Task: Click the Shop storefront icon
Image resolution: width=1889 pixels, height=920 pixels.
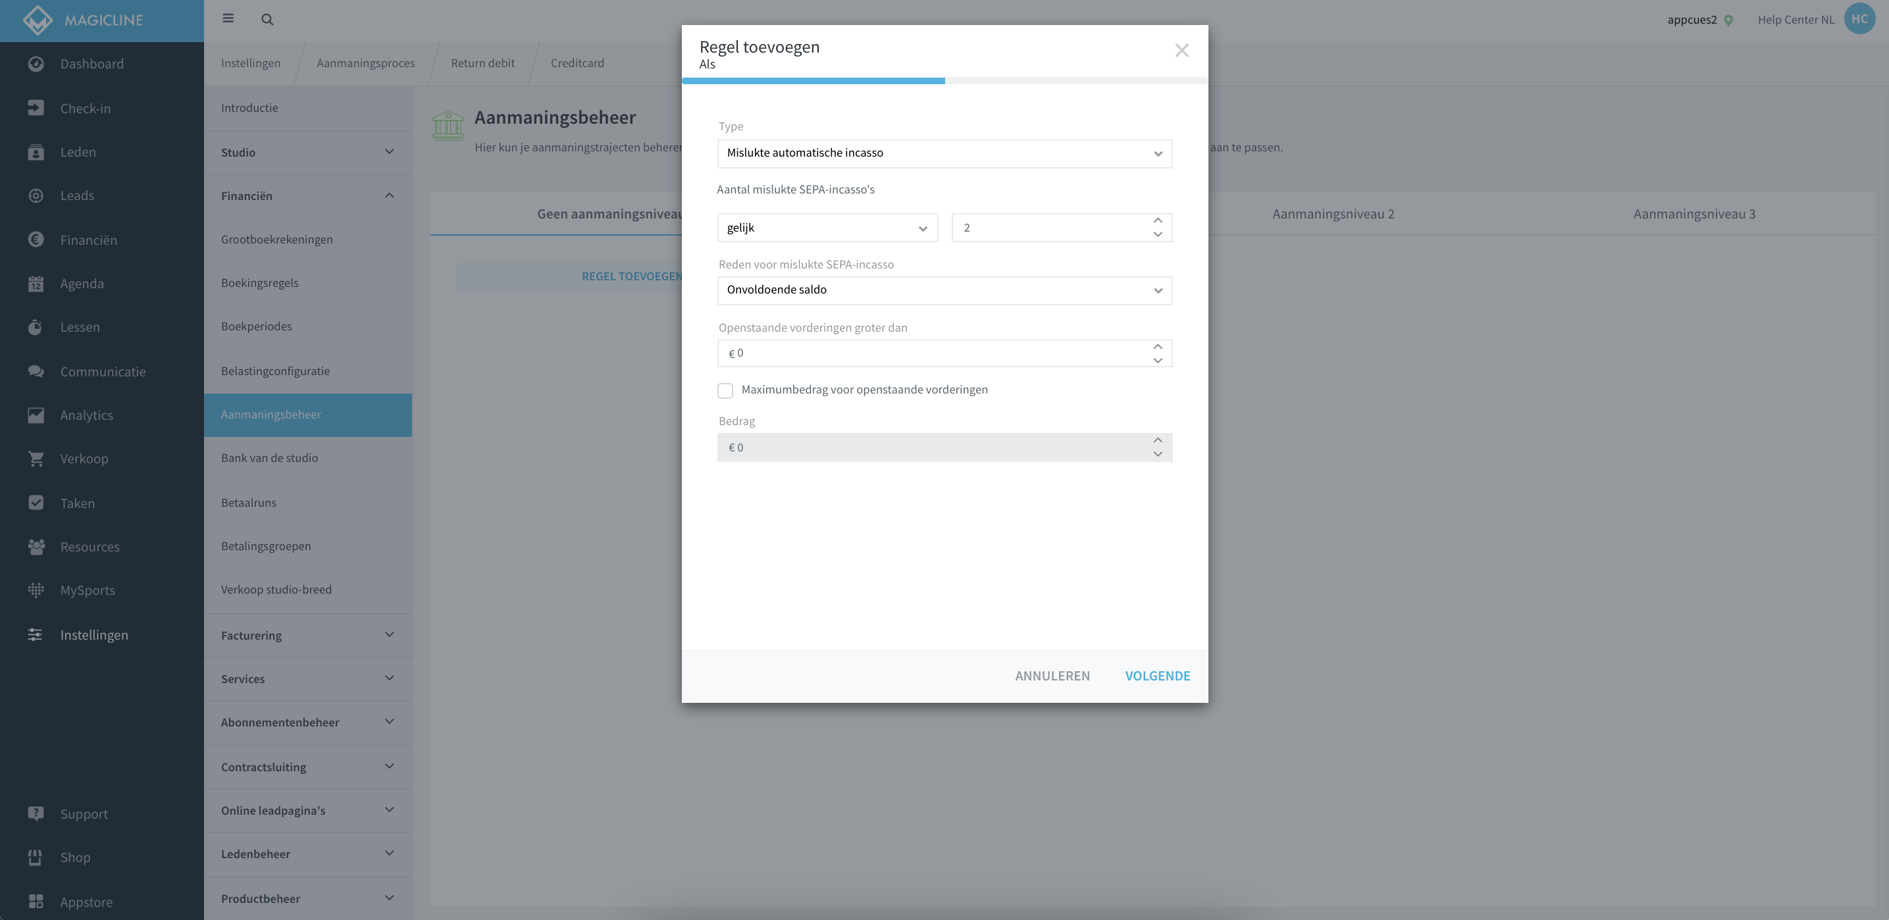Action: tap(36, 857)
